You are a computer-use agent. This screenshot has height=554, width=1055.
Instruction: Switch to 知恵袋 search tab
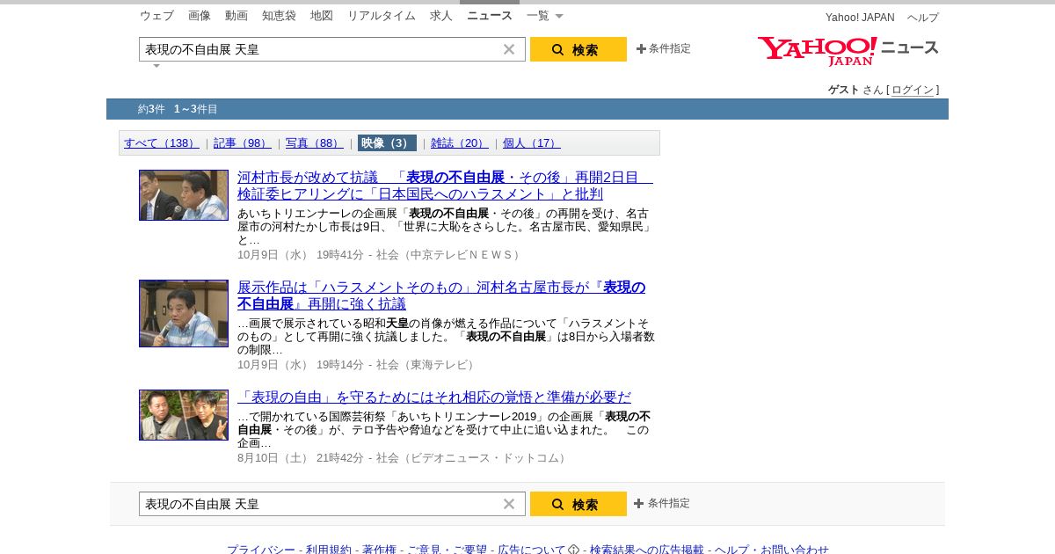tap(279, 16)
